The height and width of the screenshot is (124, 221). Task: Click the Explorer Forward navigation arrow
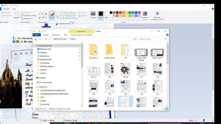pos(40,39)
